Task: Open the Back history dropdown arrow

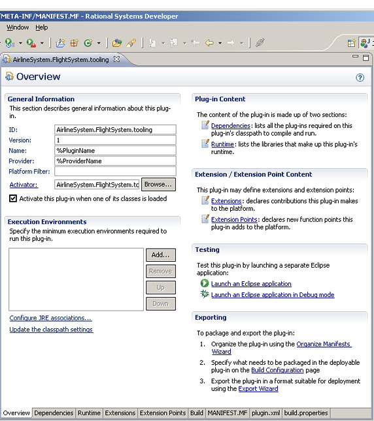Action: pyautogui.click(x=220, y=42)
